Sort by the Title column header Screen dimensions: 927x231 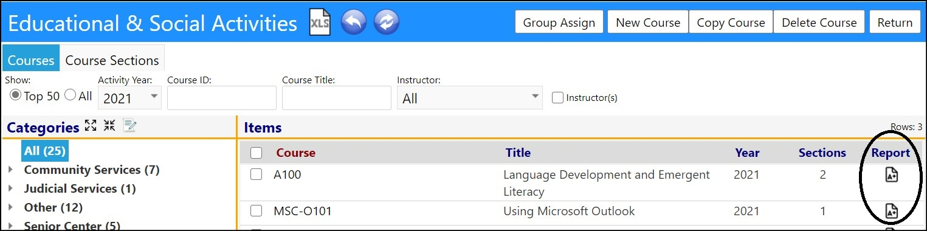(x=518, y=153)
